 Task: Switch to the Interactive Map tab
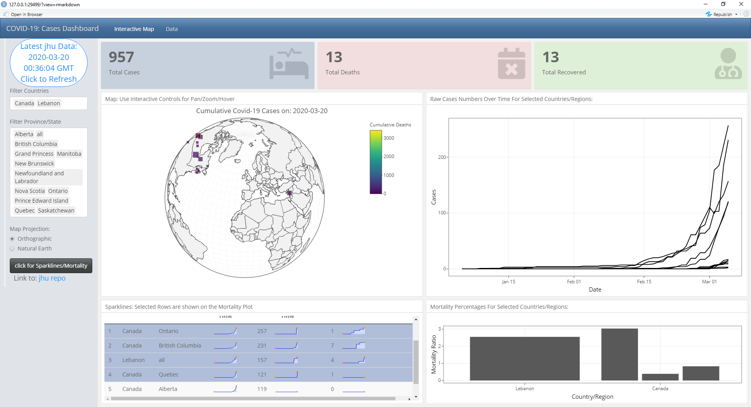[134, 29]
